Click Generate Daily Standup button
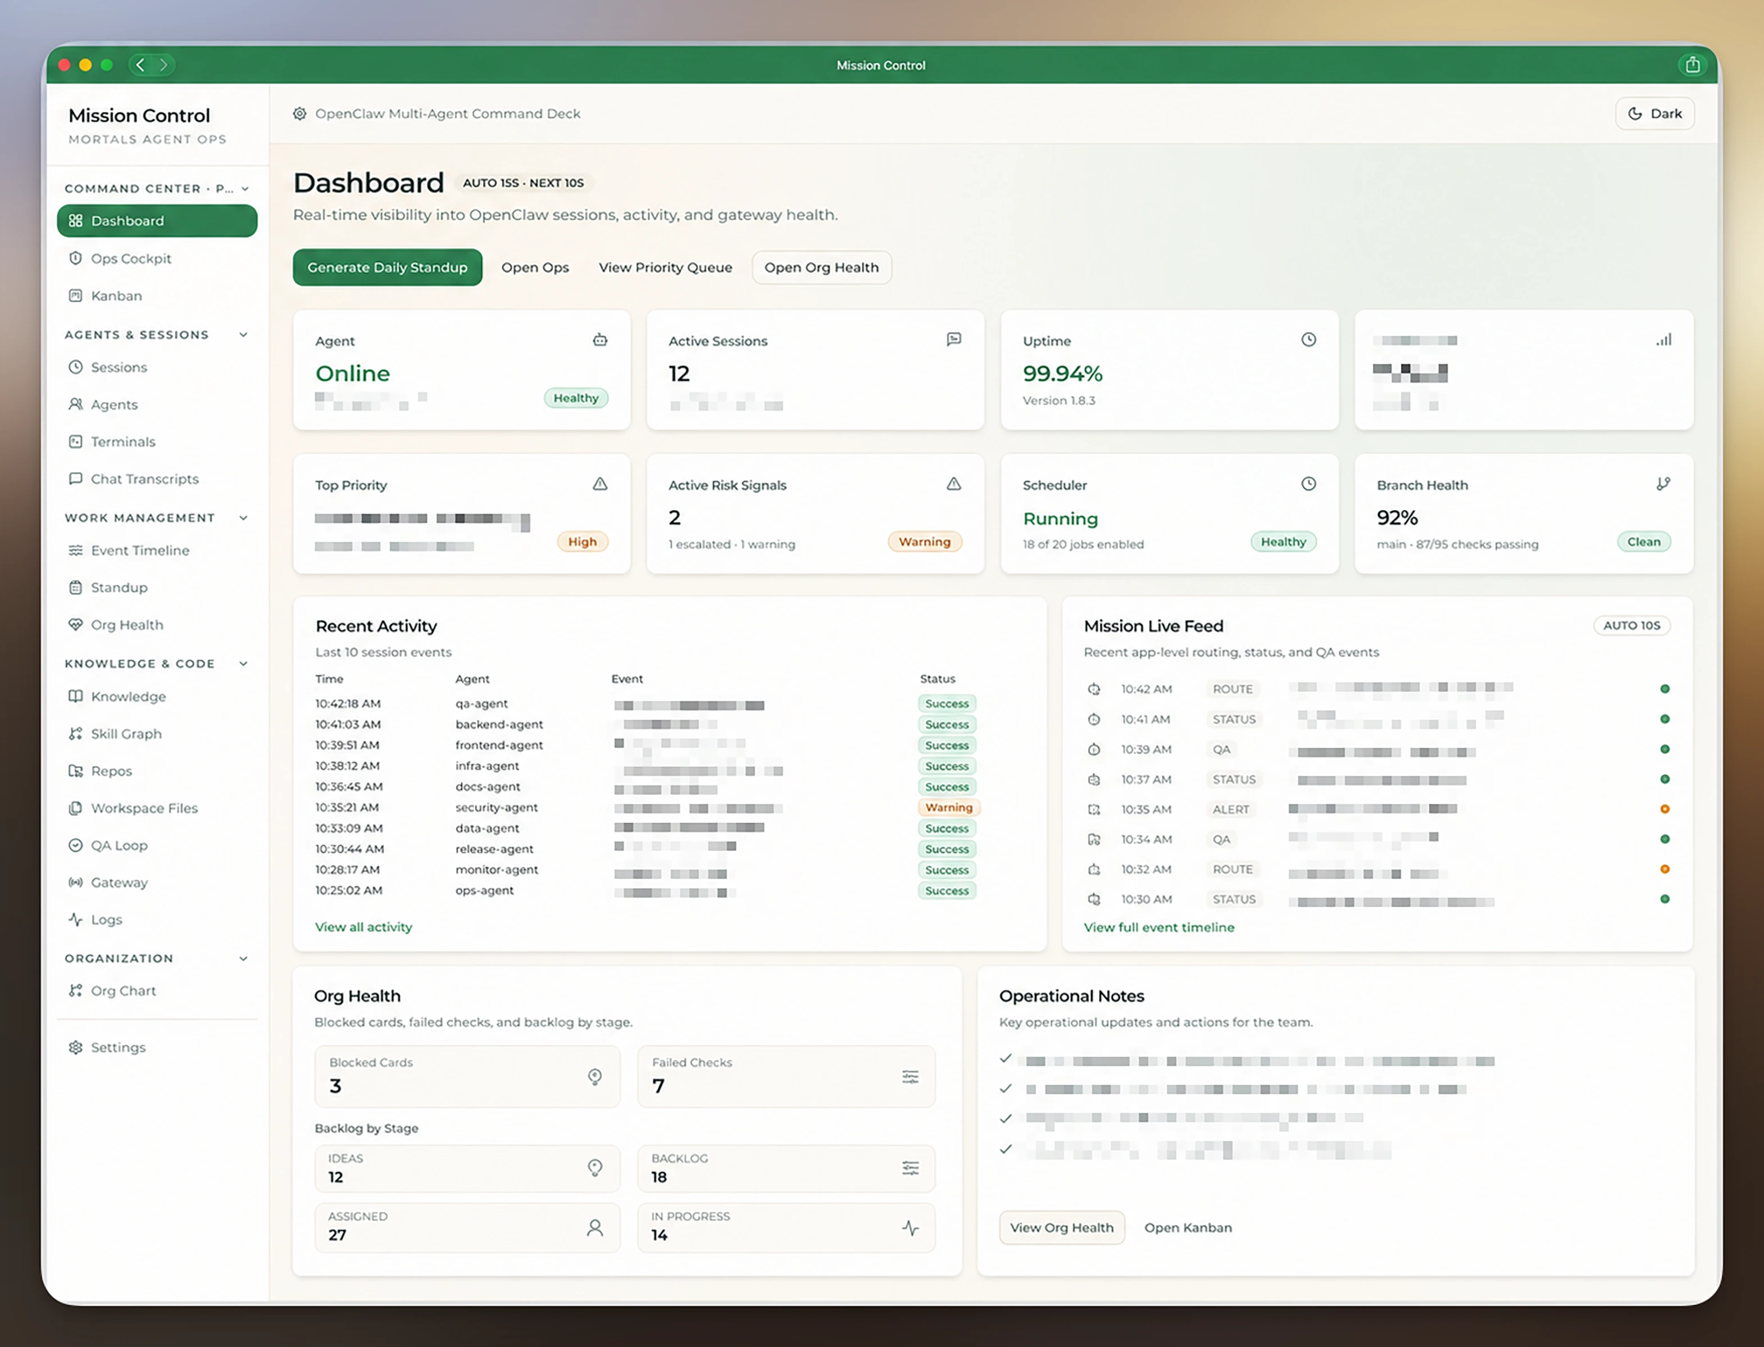 pos(387,268)
